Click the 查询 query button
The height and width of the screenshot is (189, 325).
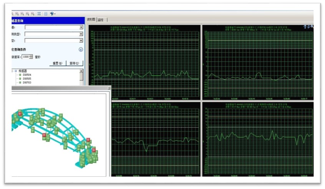[x=75, y=63]
